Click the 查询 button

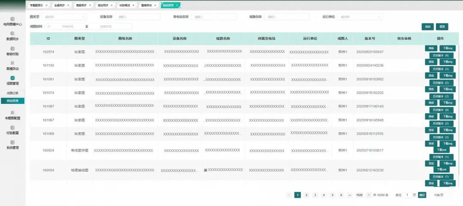point(427,27)
